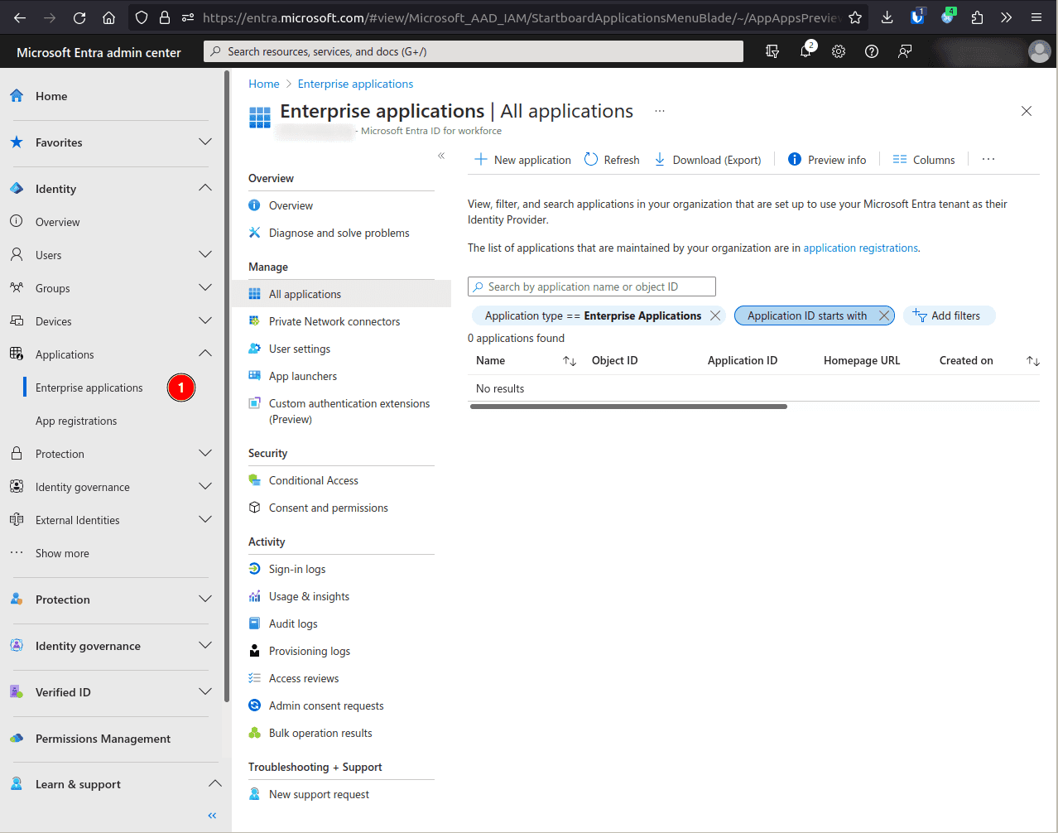Open Entra portal settings gear
The height and width of the screenshot is (833, 1058).
click(x=839, y=51)
